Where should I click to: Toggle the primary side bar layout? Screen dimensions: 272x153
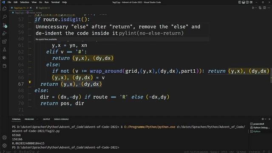pyautogui.click(x=240, y=2)
